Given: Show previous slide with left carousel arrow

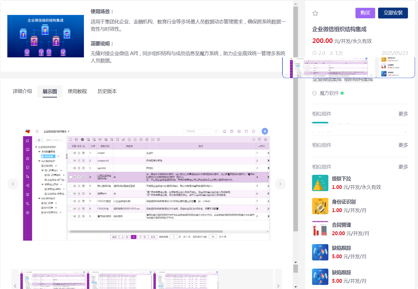Looking at the screenshot, I should pyautogui.click(x=13, y=184).
